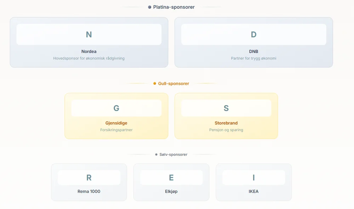Click the Rema 1000 'R' logo
Image resolution: width=354 pixels, height=209 pixels.
89,178
